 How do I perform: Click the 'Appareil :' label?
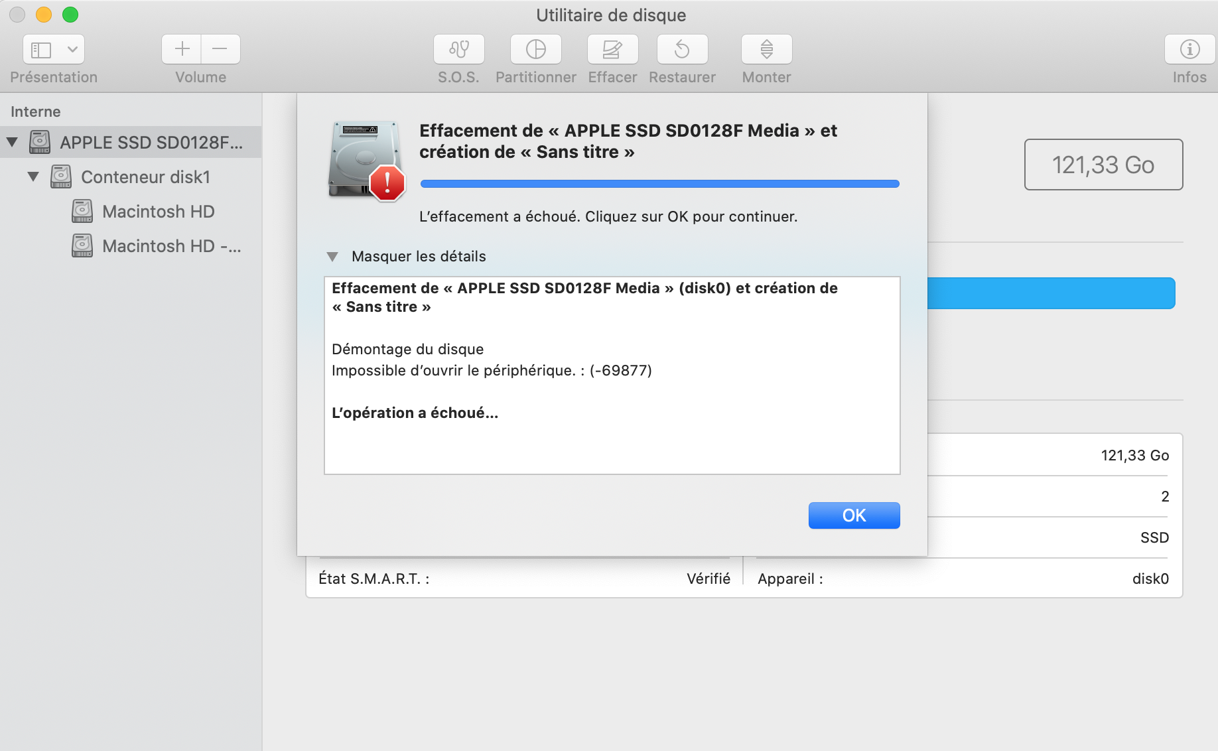[790, 579]
